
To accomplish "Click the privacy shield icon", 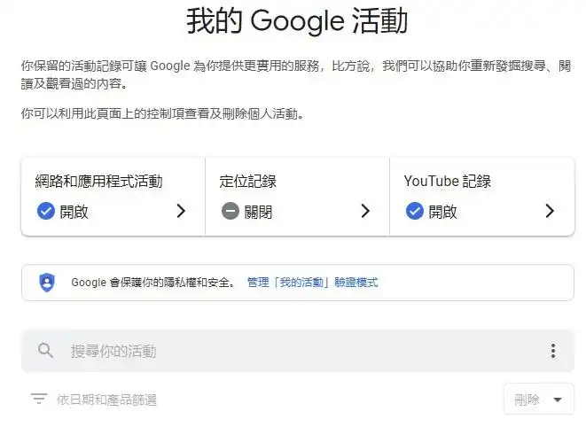I will (x=47, y=283).
